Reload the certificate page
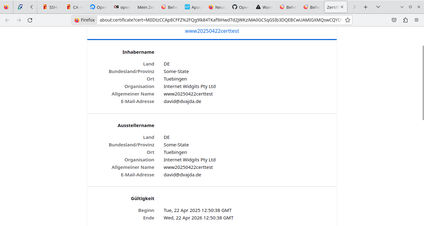The width and height of the screenshot is (424, 226). point(30,20)
